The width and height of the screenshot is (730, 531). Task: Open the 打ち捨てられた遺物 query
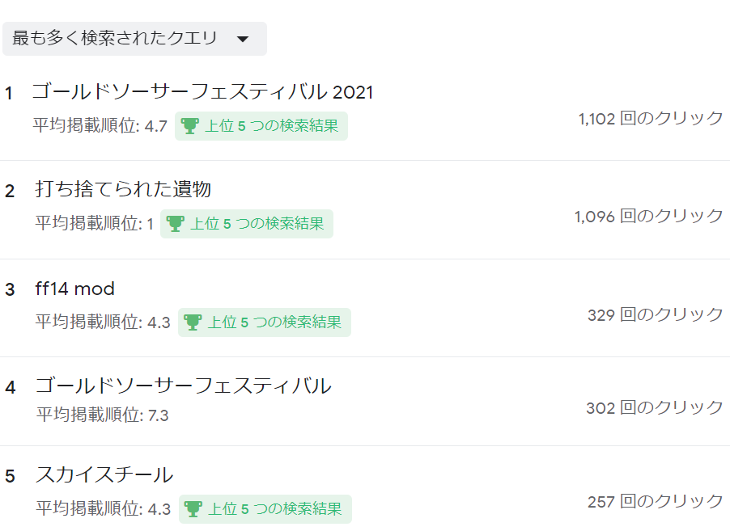123,189
